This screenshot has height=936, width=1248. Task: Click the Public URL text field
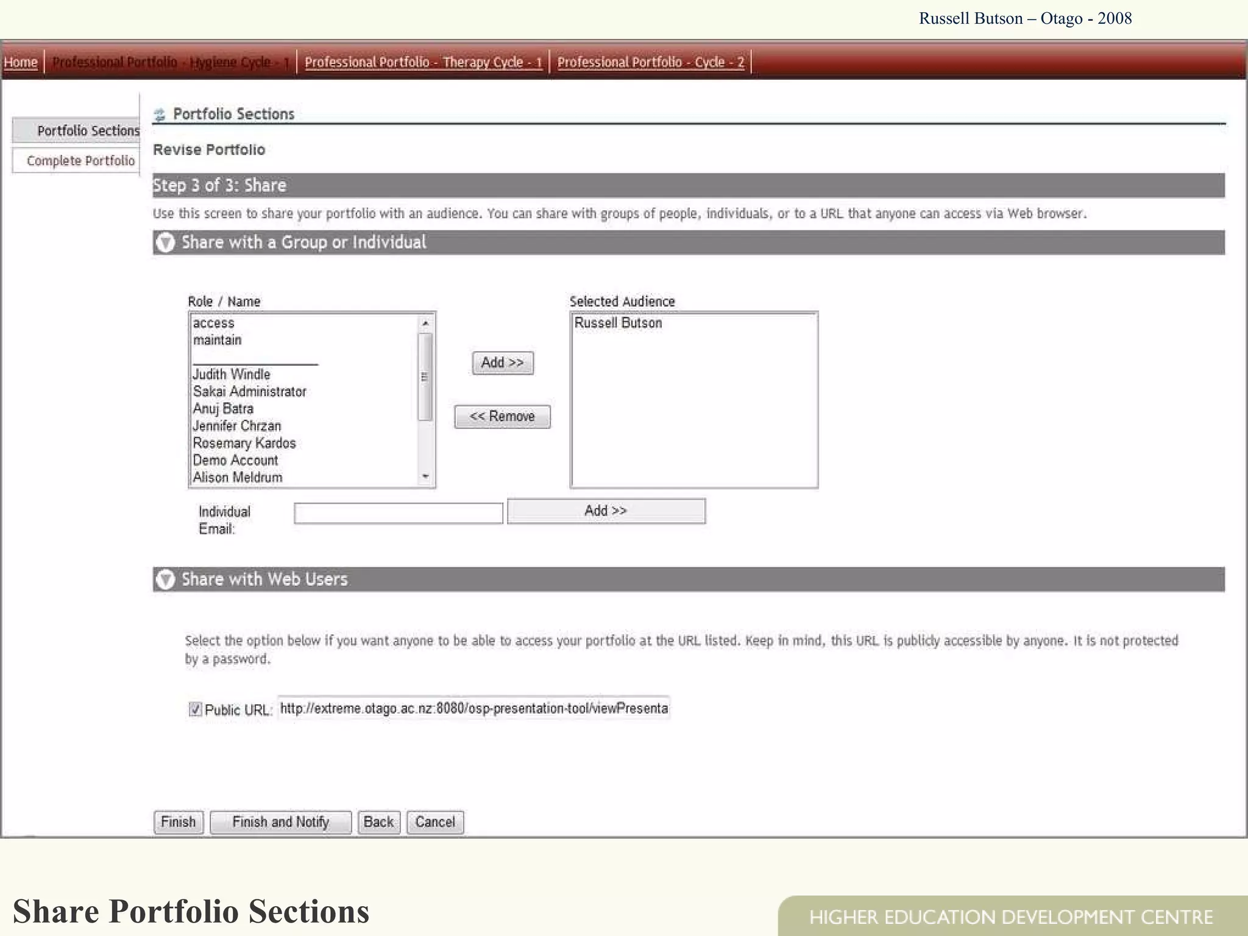[x=474, y=708]
